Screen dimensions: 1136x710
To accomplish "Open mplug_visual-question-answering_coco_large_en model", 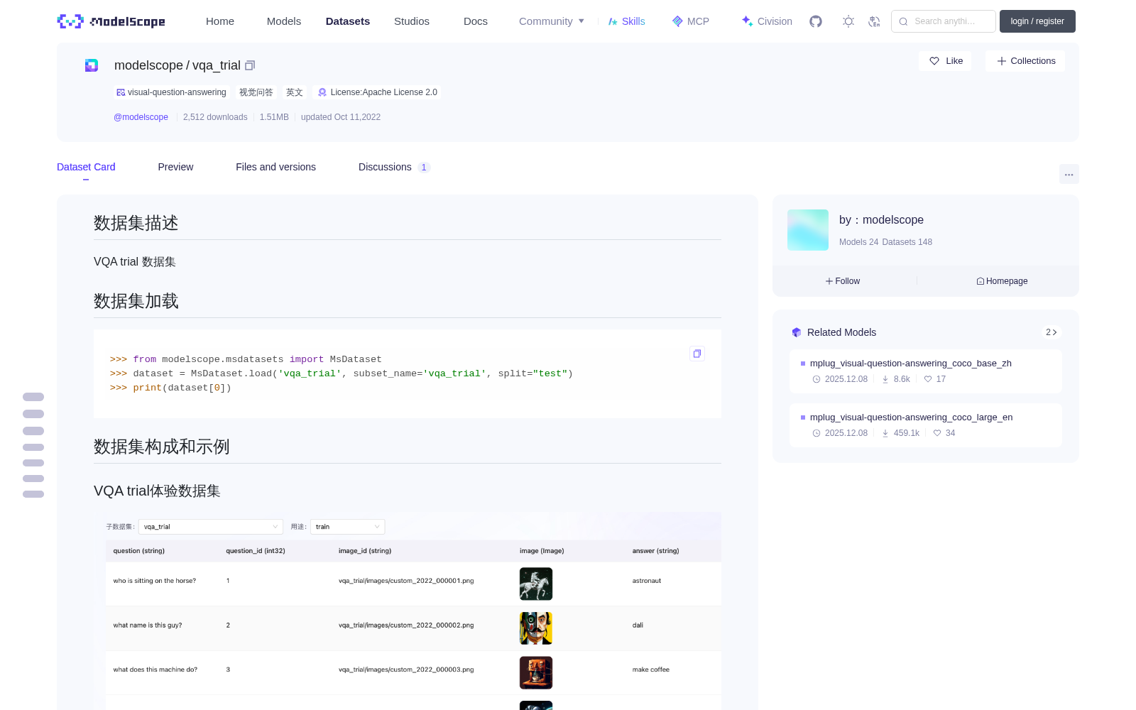I will coord(912,417).
